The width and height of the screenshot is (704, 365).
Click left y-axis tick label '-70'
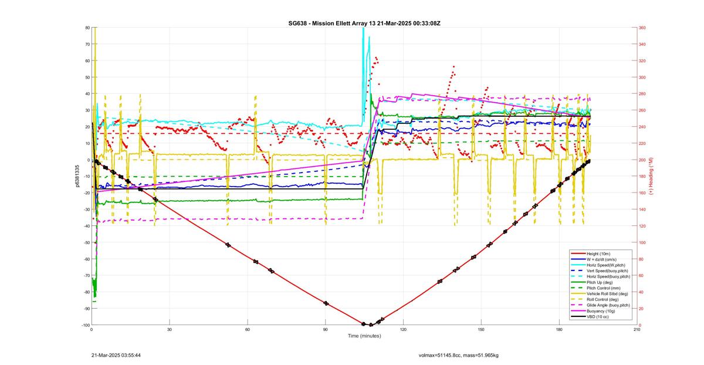[x=86, y=276]
